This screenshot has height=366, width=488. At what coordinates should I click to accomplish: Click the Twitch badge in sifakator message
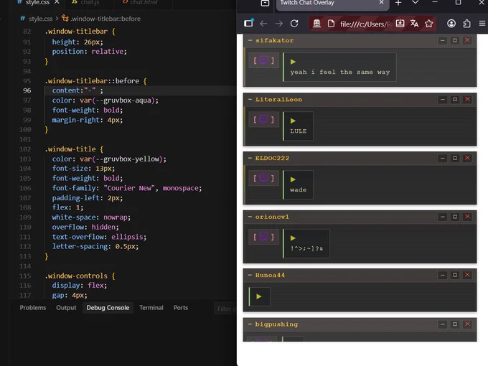pyautogui.click(x=263, y=60)
